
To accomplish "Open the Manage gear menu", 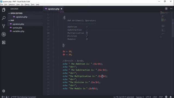I will click(4, 91).
